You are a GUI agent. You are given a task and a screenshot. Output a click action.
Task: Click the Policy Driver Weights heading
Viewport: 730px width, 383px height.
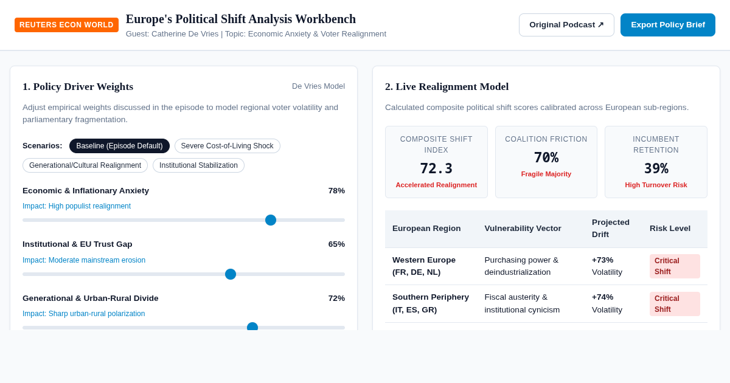pyautogui.click(x=78, y=86)
